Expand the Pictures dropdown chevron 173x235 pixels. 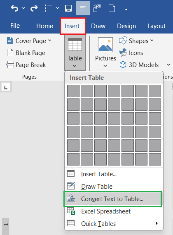[x=105, y=66]
